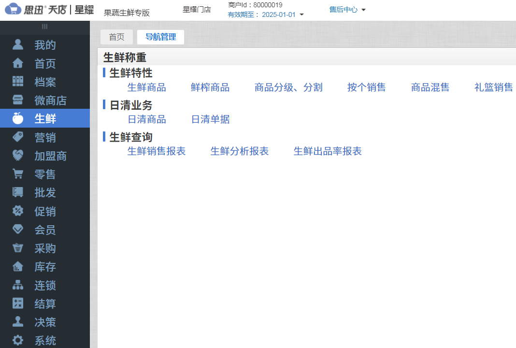Select the 导航管理 tab
516x348 pixels.
coord(160,37)
